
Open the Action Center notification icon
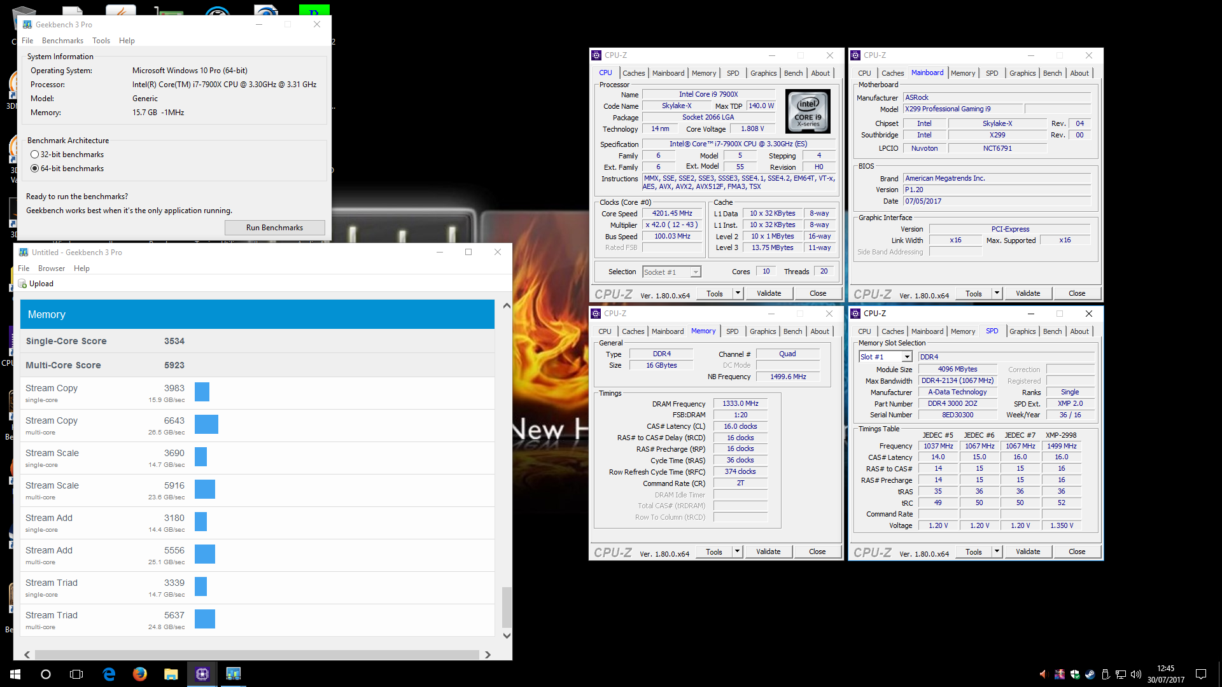click(x=1201, y=674)
